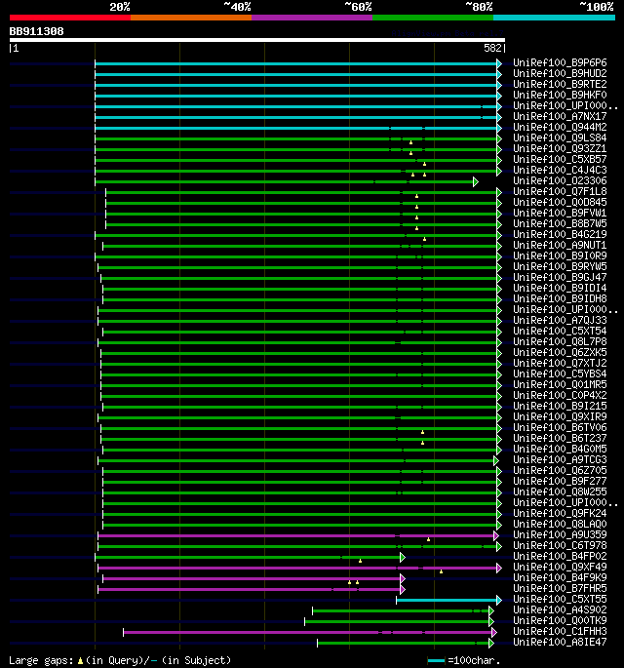624x668 pixels.
Task: Open hit UniRef100_Q8L7P8
Action: 560,341
